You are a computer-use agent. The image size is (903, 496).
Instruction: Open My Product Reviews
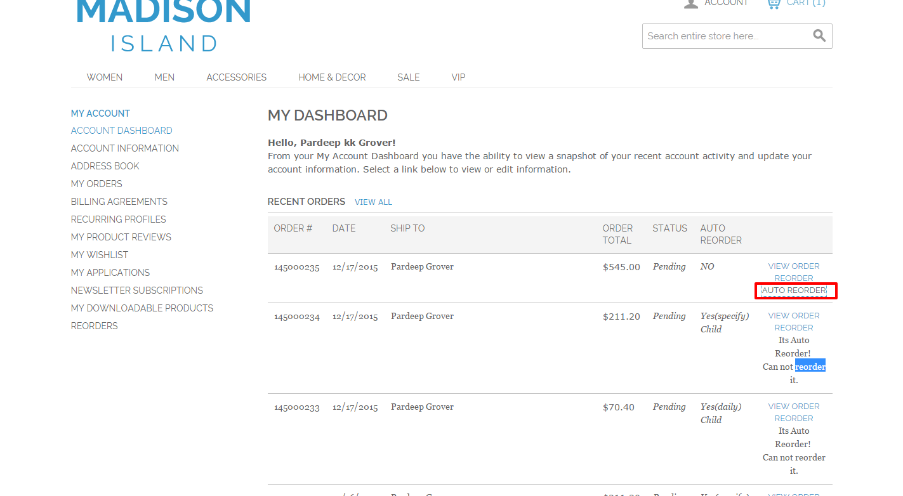pos(121,237)
